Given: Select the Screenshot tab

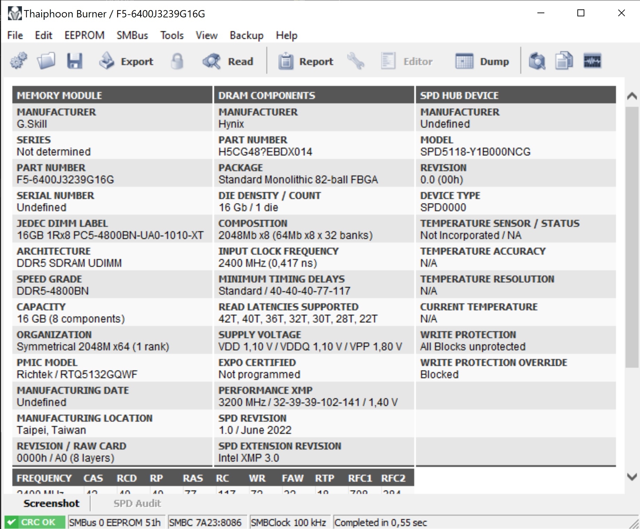Looking at the screenshot, I should pos(51,503).
